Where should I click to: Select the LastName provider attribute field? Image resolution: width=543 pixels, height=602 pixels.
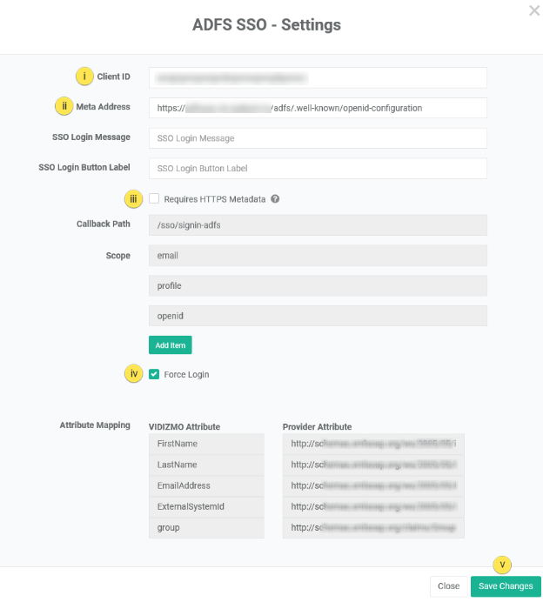point(373,465)
